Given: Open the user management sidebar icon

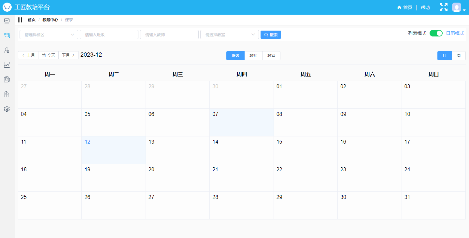Looking at the screenshot, I should click(x=7, y=50).
